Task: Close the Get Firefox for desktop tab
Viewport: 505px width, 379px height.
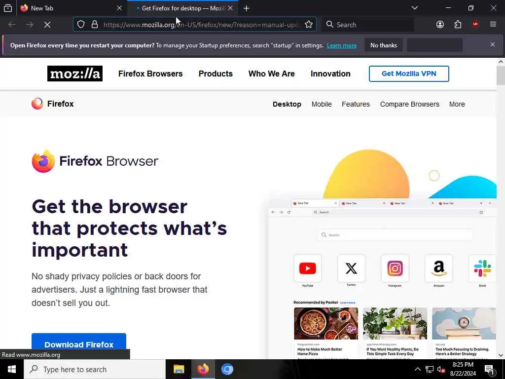Action: (x=230, y=8)
